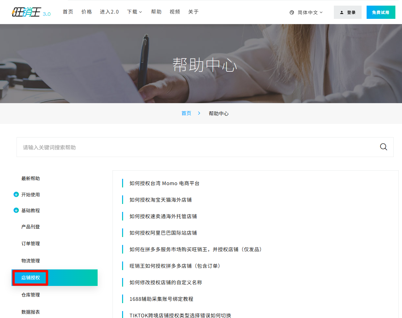This screenshot has width=402, height=318.
Task: Click the 基础教程 sidebar label
Action: point(31,211)
